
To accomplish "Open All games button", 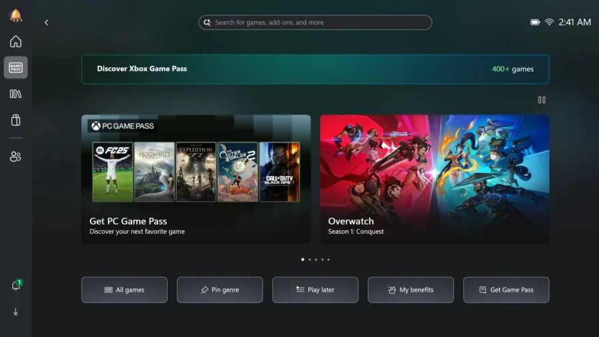I will tap(124, 290).
